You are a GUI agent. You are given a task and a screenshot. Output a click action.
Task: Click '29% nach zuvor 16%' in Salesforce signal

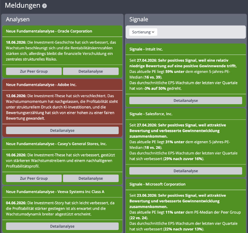click(183, 159)
